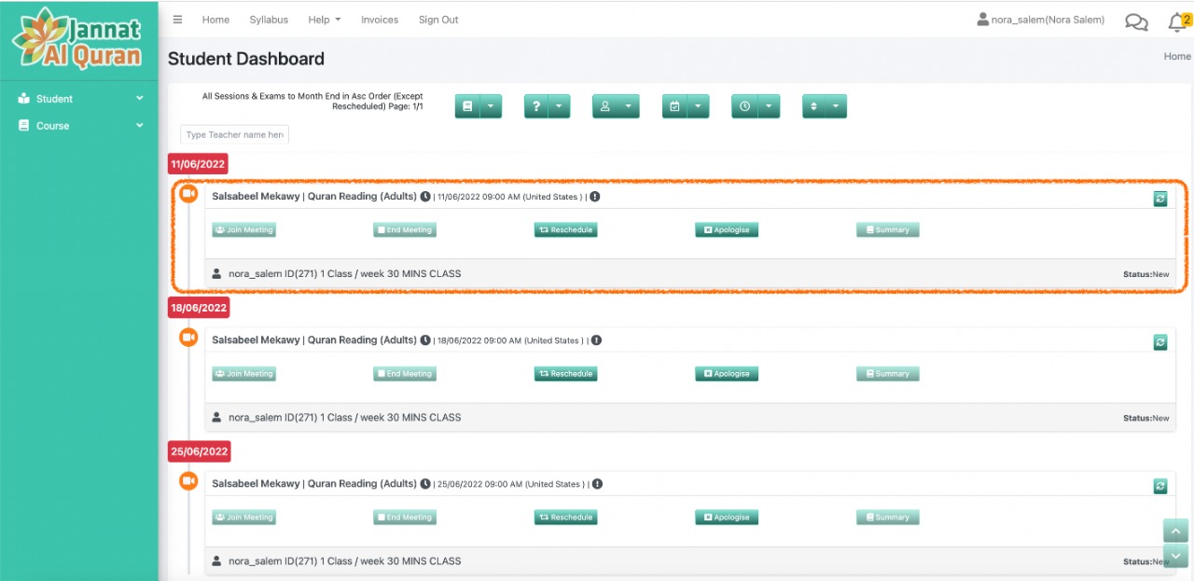
Task: Click refresh icon on 18/06/2022 session
Action: 1159,342
